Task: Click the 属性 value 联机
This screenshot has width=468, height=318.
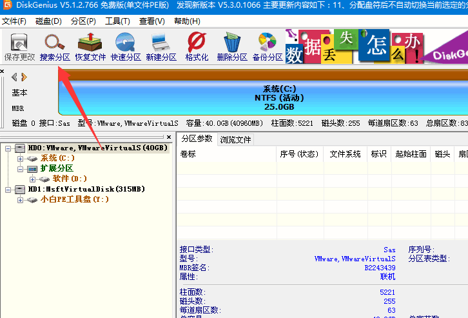Action: [387, 277]
